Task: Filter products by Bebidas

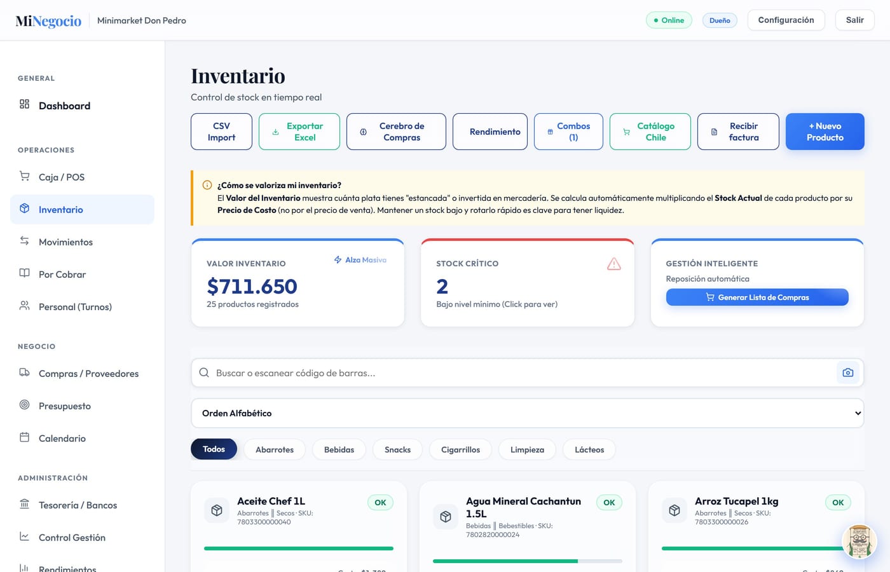Action: pos(339,449)
